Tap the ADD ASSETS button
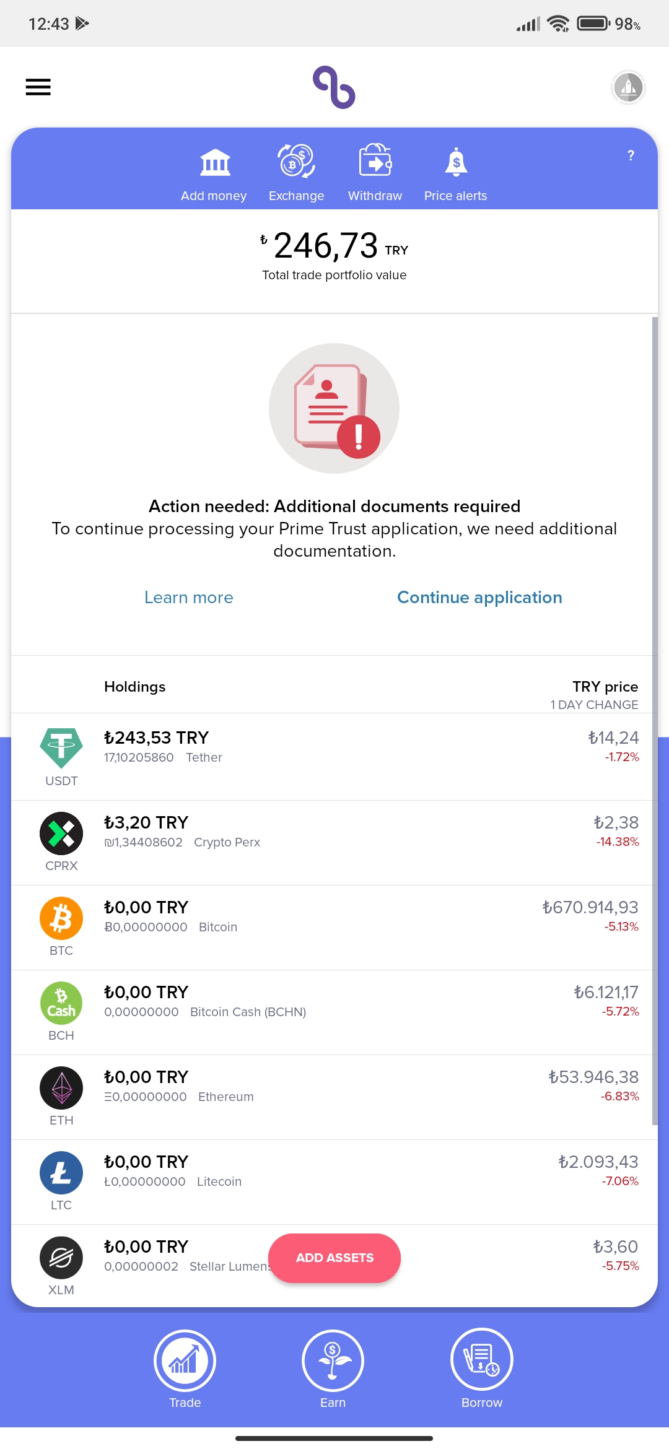 pos(334,1258)
